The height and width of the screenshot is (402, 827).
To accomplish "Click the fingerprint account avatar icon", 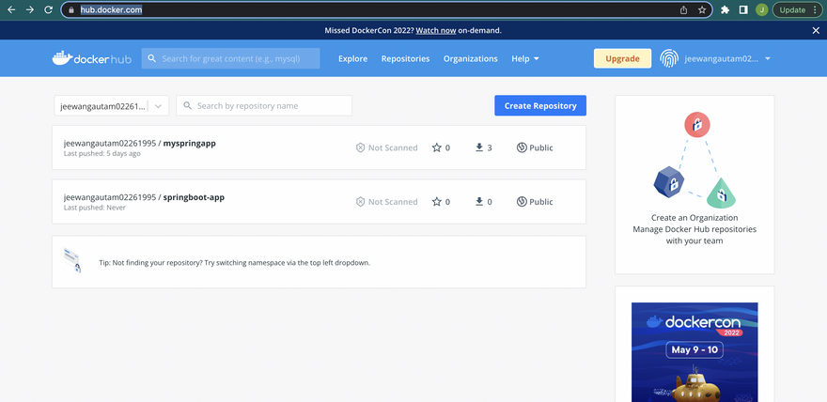I will click(x=668, y=58).
